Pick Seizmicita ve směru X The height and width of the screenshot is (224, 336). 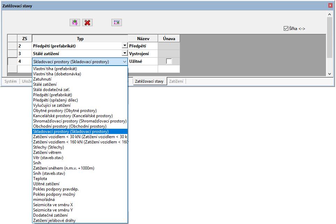(x=80, y=205)
